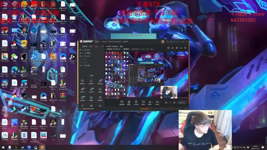Select the 摄像头 1 layer row
The image size is (267, 150).
tap(91, 53)
